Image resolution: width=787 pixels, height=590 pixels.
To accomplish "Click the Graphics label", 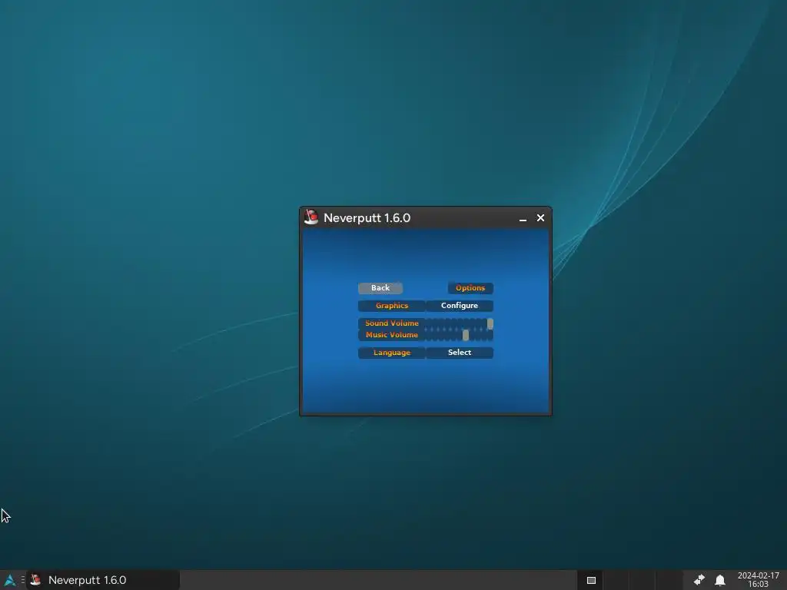I will 391,306.
